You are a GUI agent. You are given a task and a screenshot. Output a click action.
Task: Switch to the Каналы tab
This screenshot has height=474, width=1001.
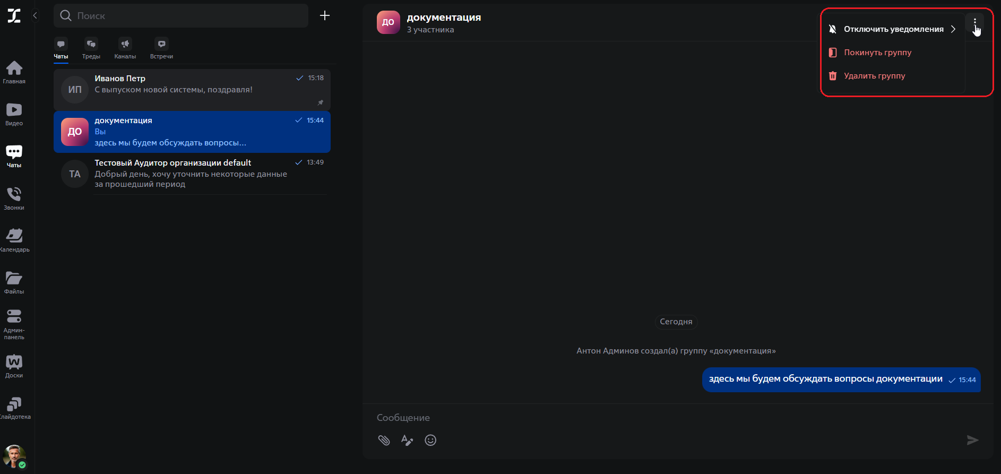click(x=125, y=49)
